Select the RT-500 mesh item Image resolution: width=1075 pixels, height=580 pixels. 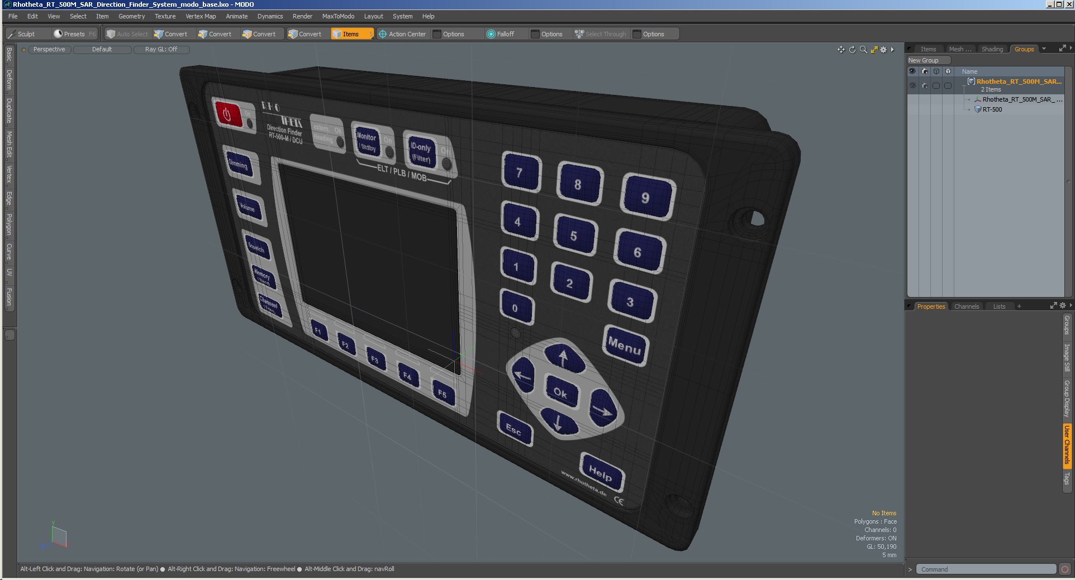[x=992, y=109]
